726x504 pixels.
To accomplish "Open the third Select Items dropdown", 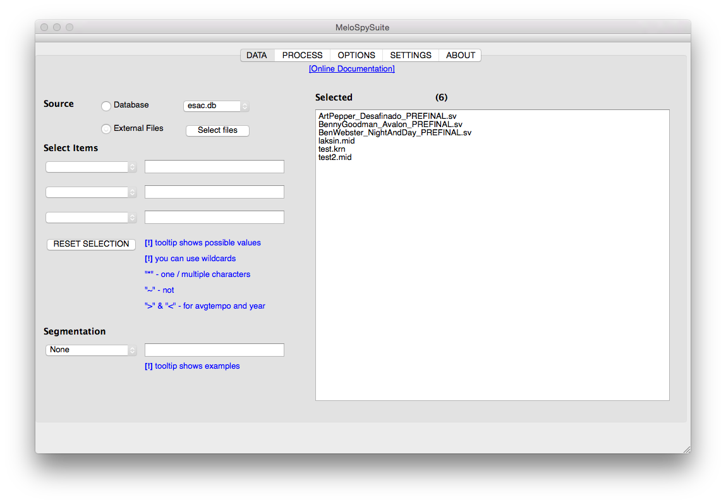I will (91, 218).
